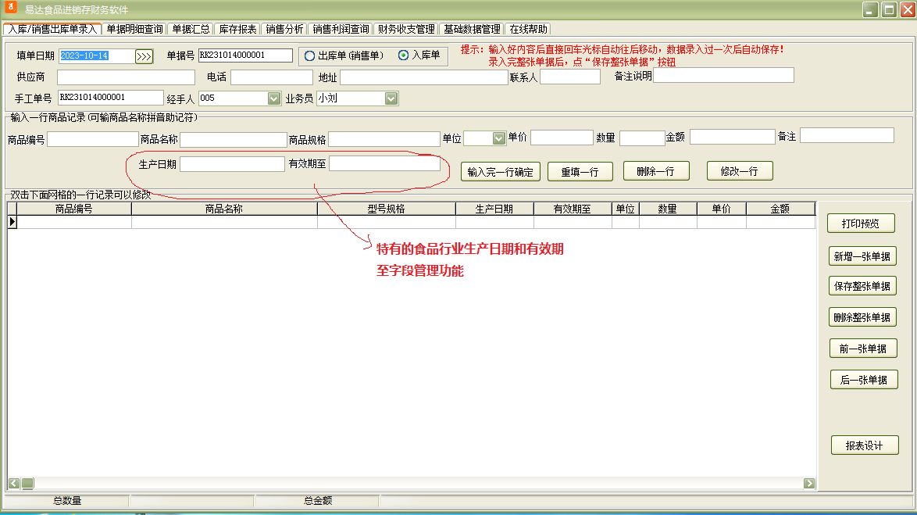The height and width of the screenshot is (515, 917).
Task: Go to 销售利润查询 tab
Action: (341, 29)
